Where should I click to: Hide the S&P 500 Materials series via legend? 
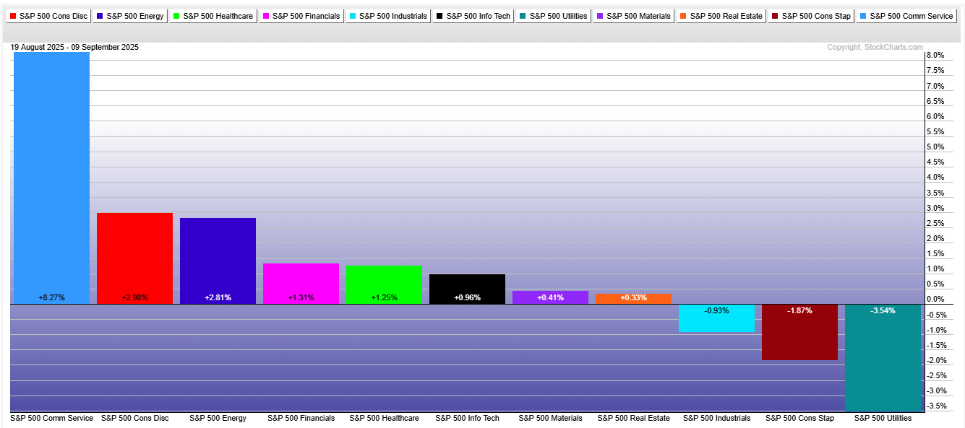633,16
